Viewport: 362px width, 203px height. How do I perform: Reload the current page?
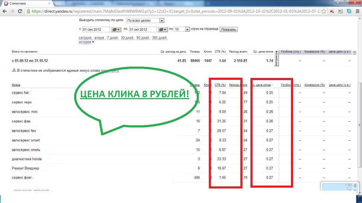coord(20,11)
